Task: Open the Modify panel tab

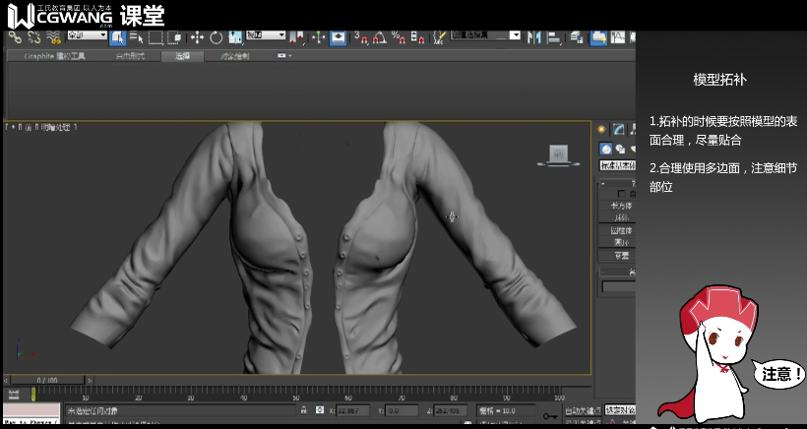Action: click(619, 129)
